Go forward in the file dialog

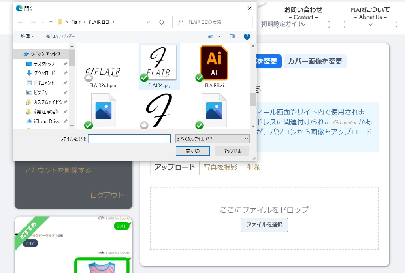pyautogui.click(x=33, y=22)
